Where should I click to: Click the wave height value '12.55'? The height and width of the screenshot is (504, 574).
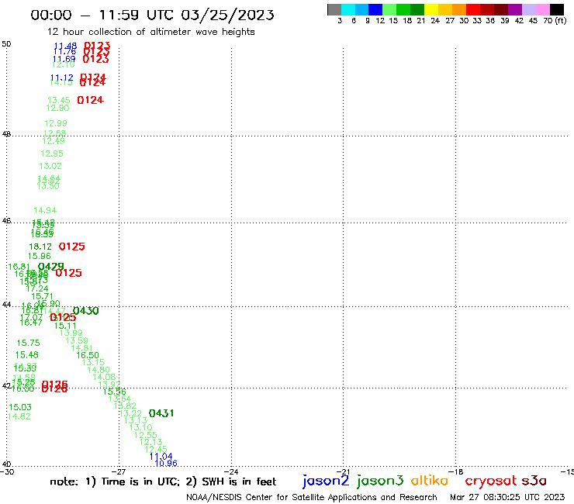click(x=145, y=435)
